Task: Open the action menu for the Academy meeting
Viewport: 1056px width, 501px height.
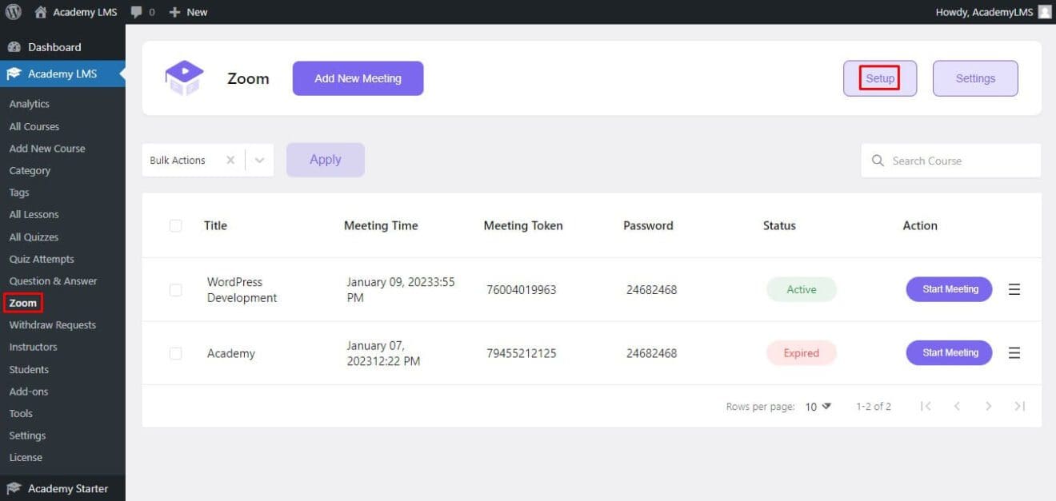Action: (1014, 352)
